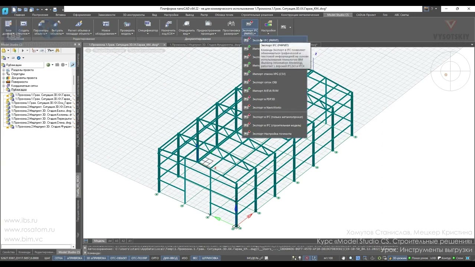The height and width of the screenshot is (267, 475).
Task: Click the Определить вид icon
Action: (187, 24)
